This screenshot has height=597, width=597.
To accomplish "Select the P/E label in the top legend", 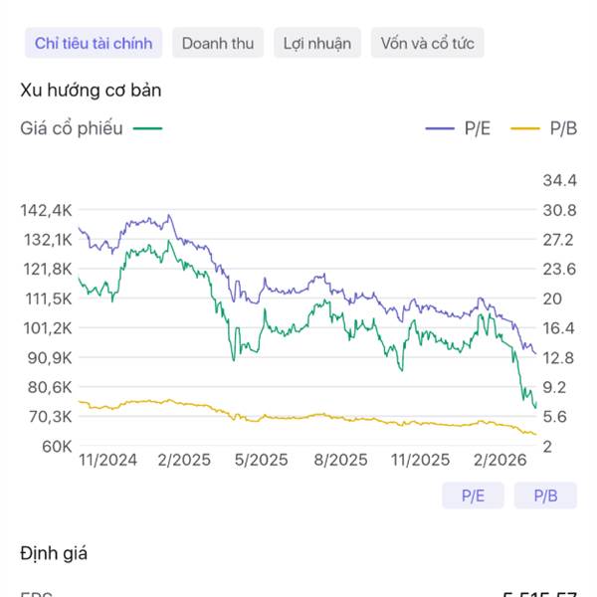I will click(477, 128).
